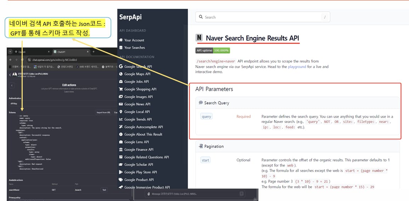The width and height of the screenshot is (409, 201).
Task: Click the Google Images API picture icon
Action: pyautogui.click(x=121, y=96)
